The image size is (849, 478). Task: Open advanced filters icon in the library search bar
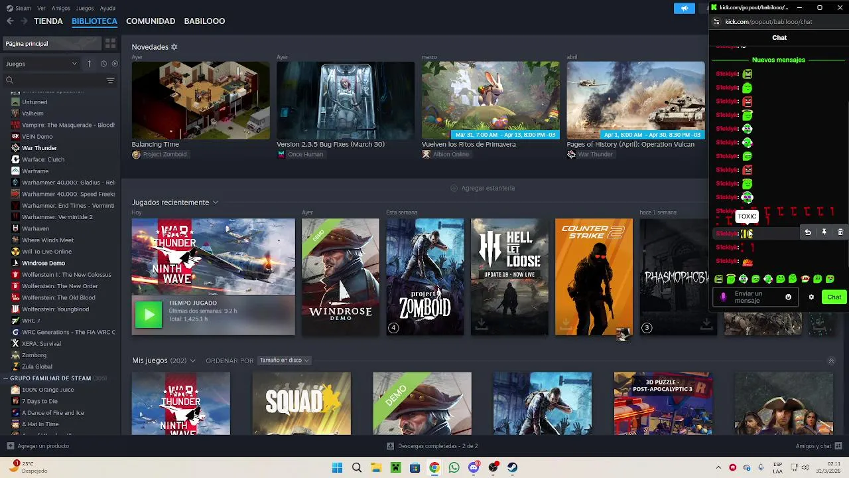click(110, 80)
